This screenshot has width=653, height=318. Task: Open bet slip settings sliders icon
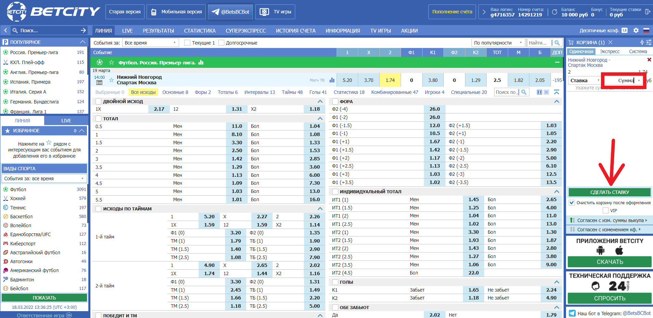point(649,42)
